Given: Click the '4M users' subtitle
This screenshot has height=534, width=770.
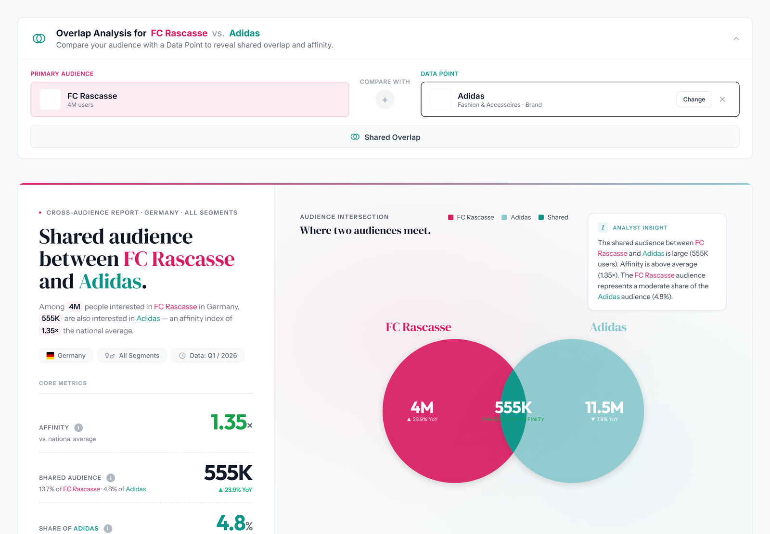Looking at the screenshot, I should pos(80,105).
